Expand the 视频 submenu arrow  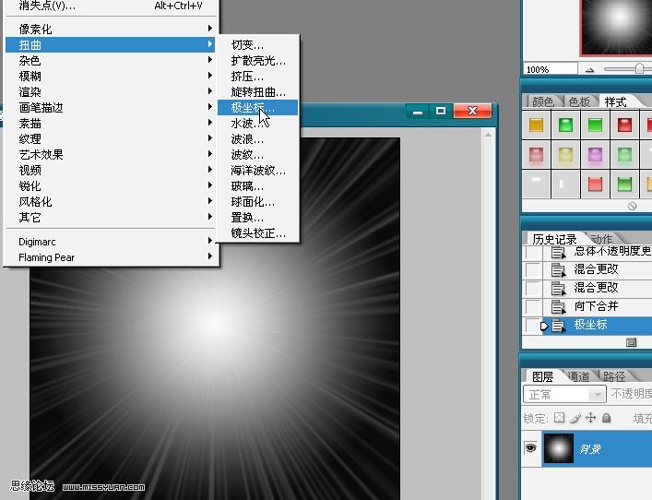[210, 170]
